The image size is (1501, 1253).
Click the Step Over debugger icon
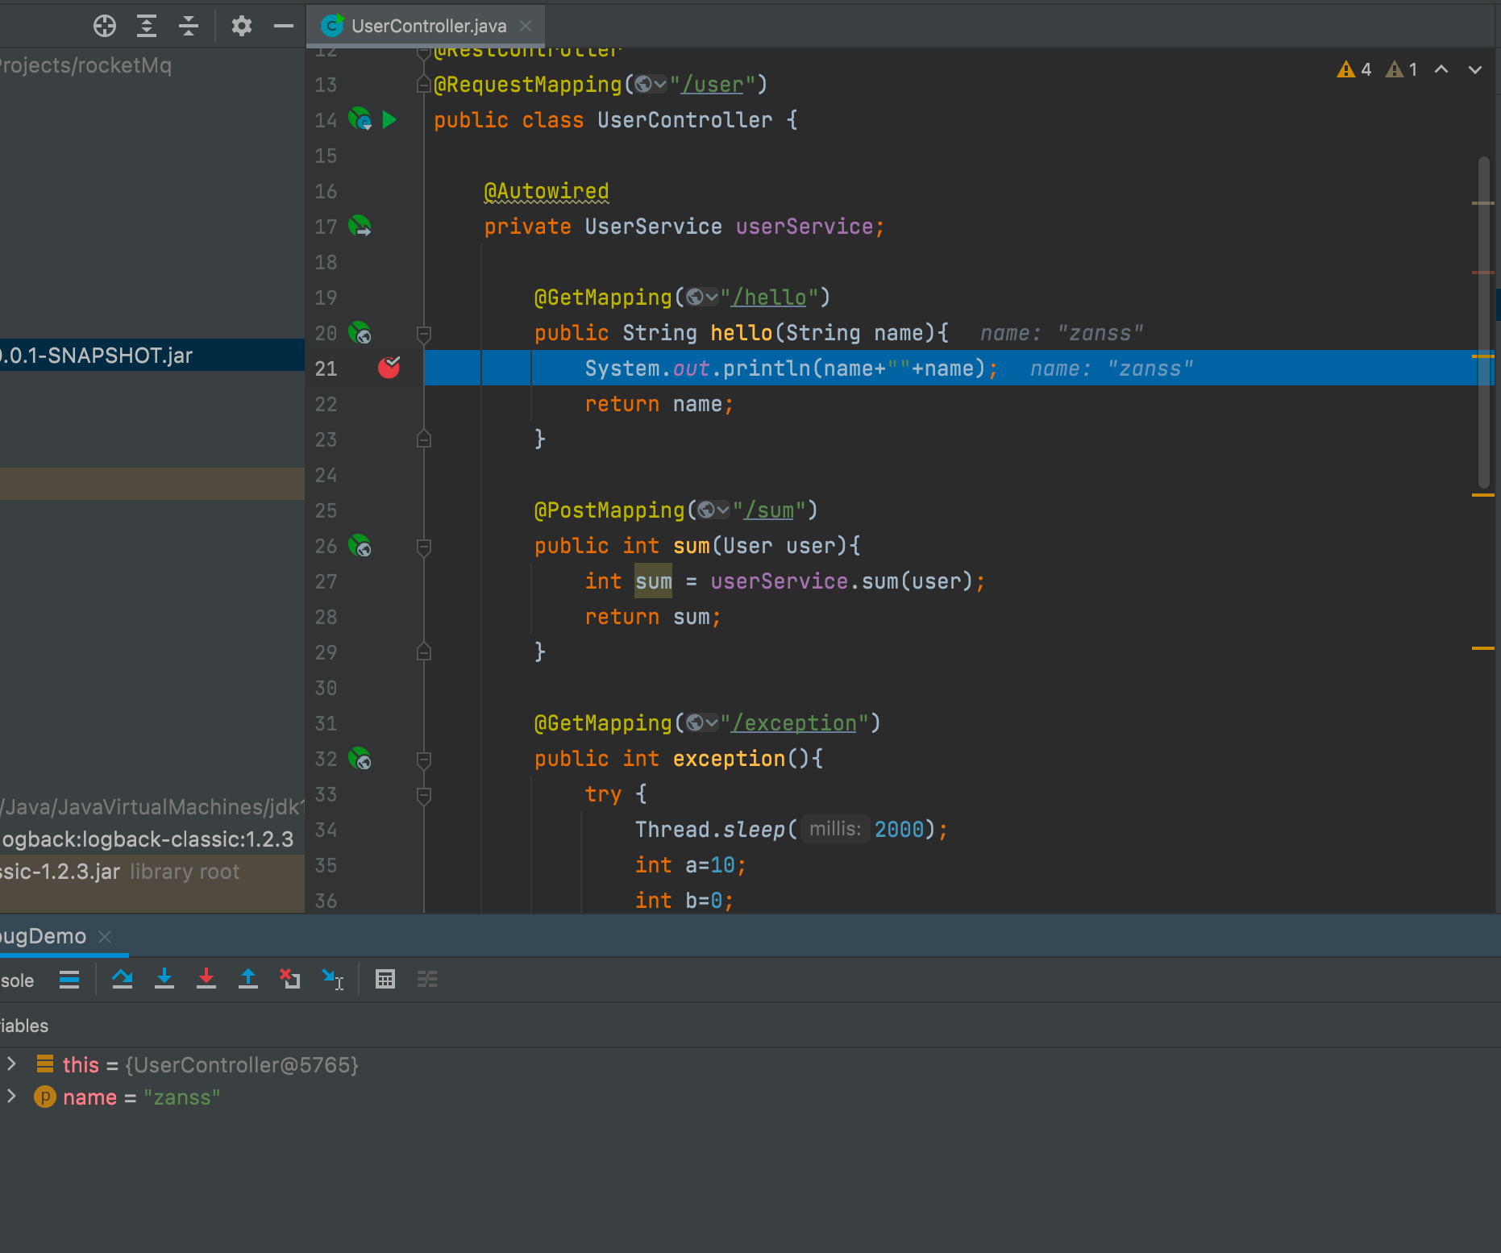pos(123,979)
